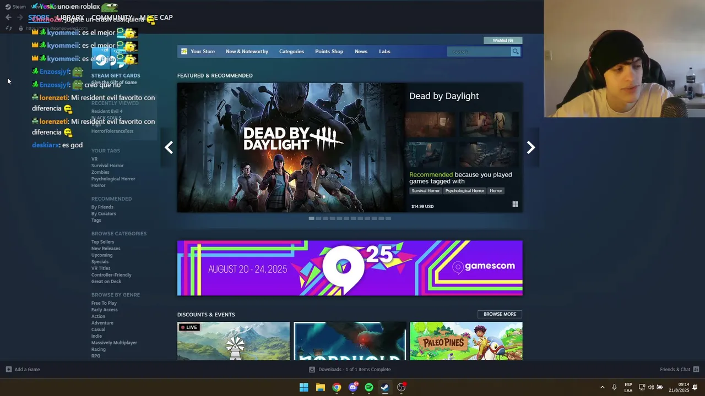Switch to the COMMUNITY section

(111, 18)
